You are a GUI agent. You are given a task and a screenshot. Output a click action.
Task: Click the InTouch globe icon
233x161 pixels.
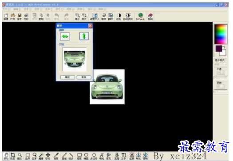tap(140, 17)
